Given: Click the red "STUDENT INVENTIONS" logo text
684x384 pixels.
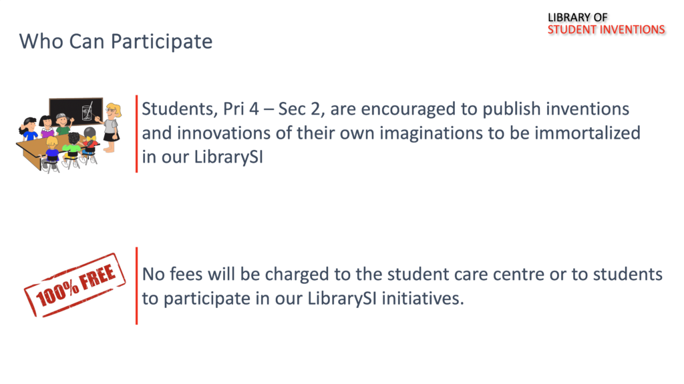Looking at the screenshot, I should tap(606, 29).
